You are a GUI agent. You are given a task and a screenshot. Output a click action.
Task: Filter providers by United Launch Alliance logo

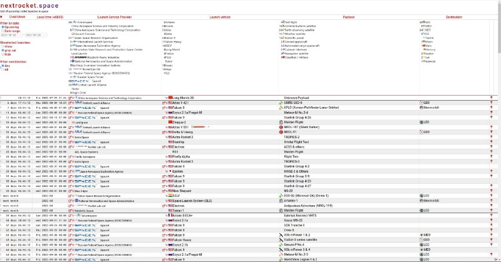click(75, 85)
